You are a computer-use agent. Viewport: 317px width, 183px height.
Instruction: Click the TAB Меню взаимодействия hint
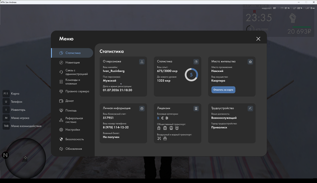pos(22,126)
